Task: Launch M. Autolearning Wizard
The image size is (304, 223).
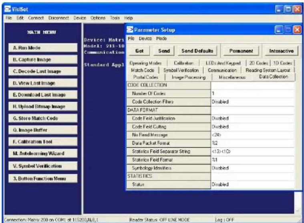Action: [43, 153]
